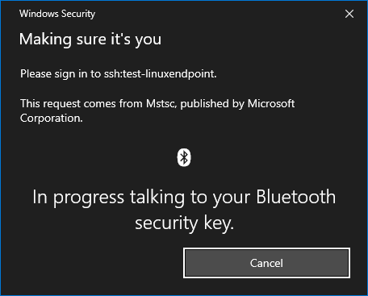Screen dimensions: 368x296
Task: Click the word 'Corporation.' on second line
Action: (52, 119)
